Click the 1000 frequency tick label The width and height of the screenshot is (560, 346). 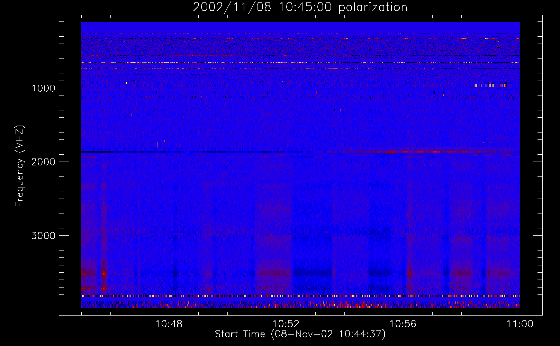(43, 88)
